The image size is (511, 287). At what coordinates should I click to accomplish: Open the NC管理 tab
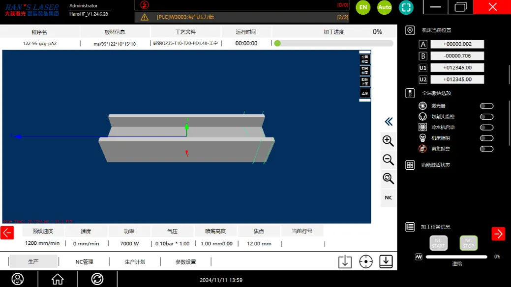(x=85, y=261)
